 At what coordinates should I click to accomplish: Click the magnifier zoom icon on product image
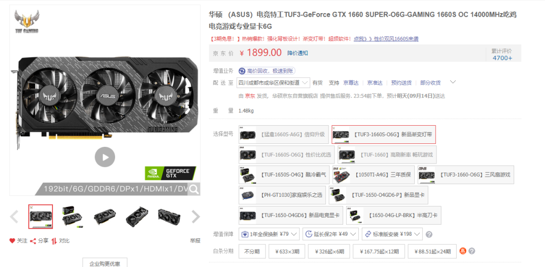pos(194,189)
